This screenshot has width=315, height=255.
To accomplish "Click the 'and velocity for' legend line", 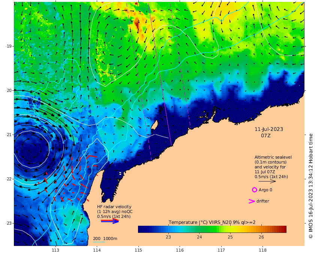I will coord(270,167).
